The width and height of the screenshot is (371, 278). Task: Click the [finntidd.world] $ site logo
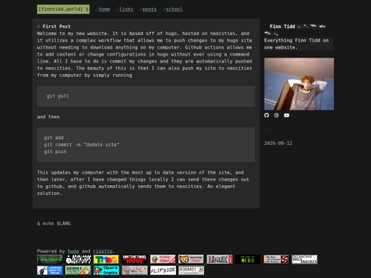coord(63,9)
